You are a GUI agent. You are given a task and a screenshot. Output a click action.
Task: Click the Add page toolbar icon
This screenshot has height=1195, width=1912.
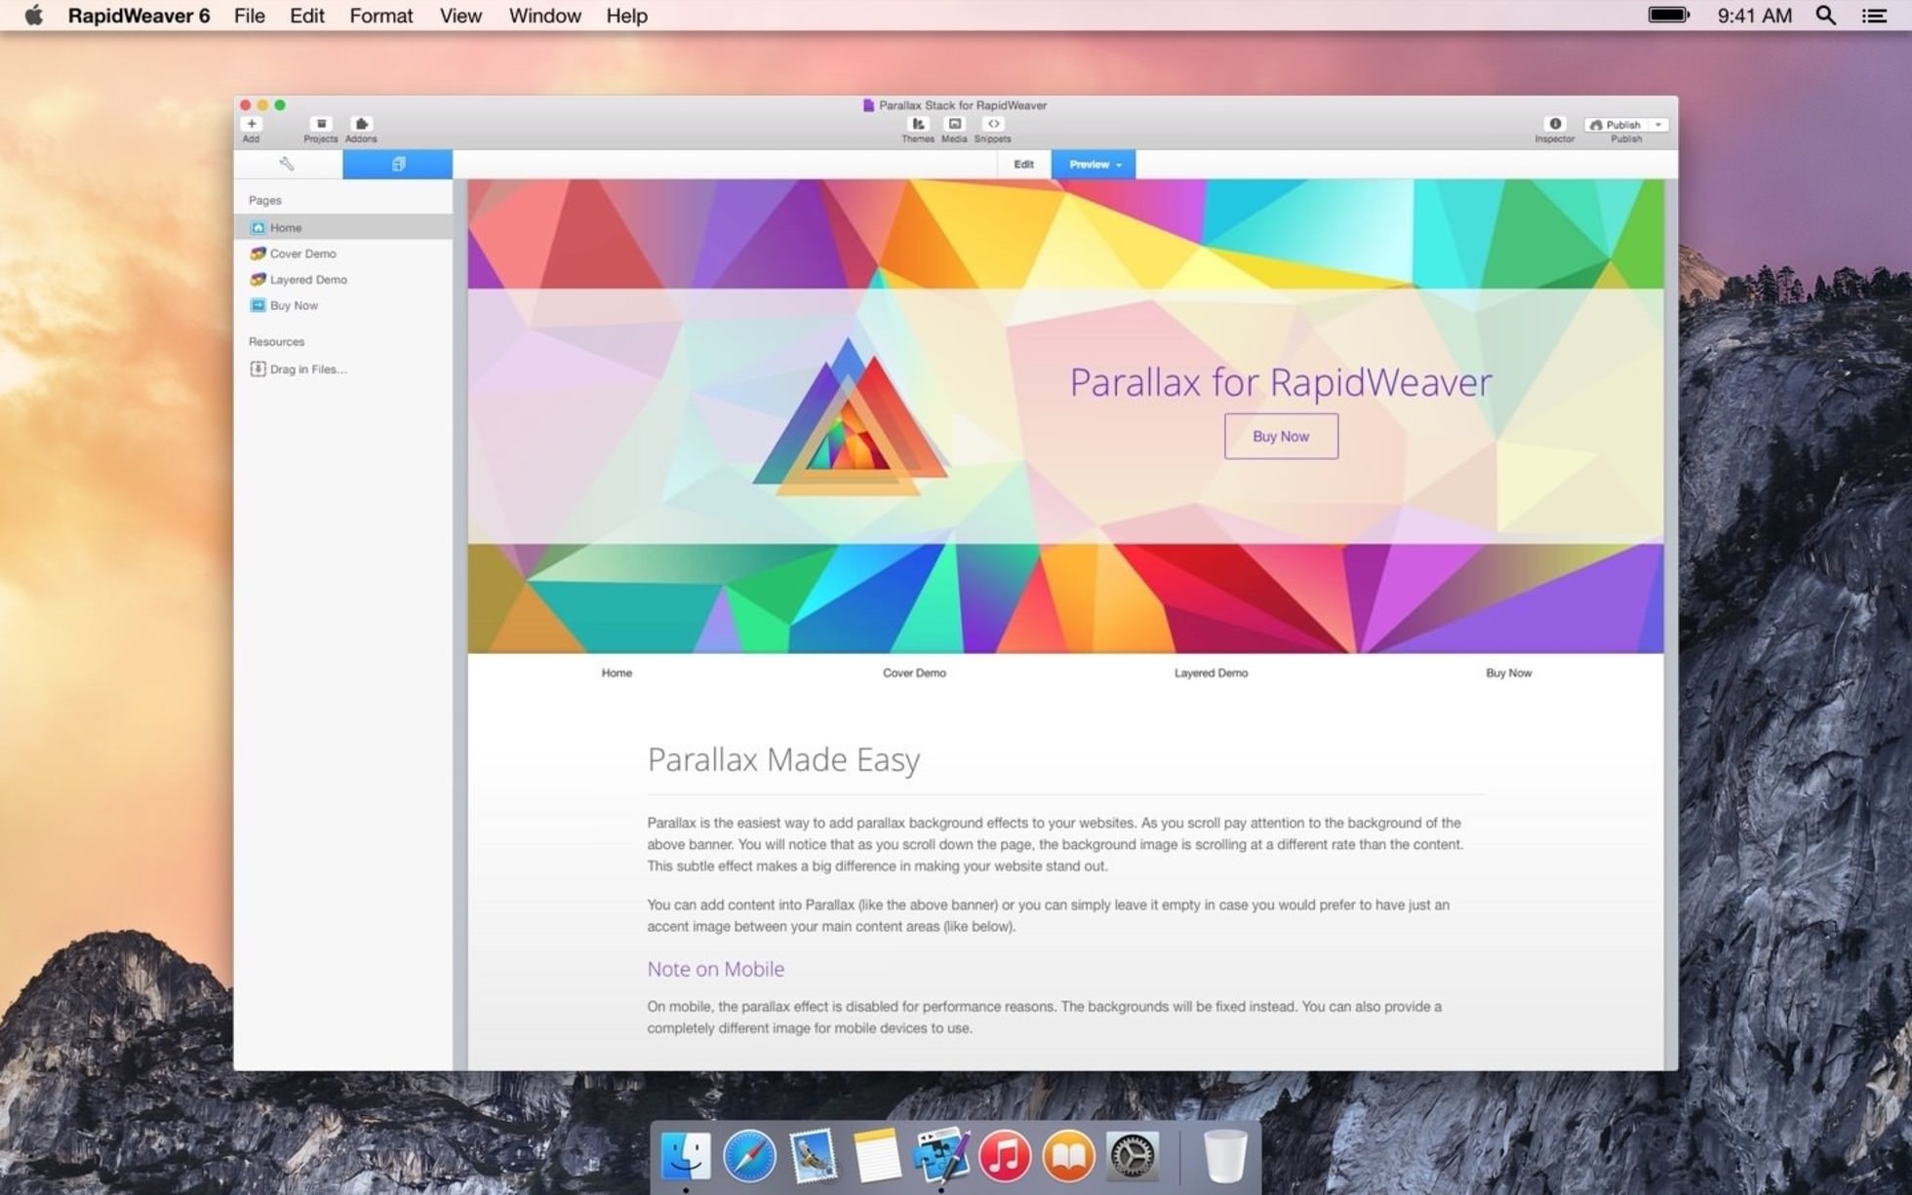coord(252,125)
